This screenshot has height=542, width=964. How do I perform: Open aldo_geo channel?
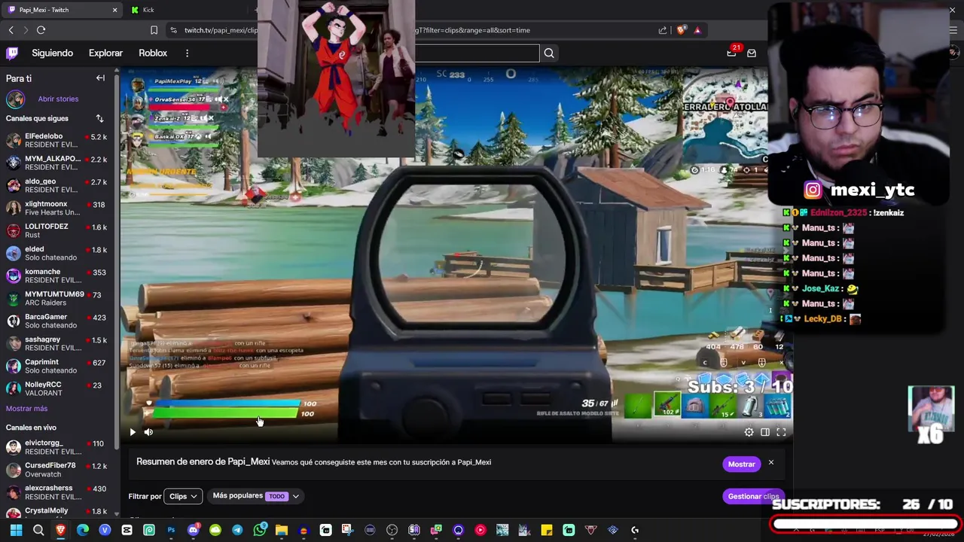pos(56,186)
